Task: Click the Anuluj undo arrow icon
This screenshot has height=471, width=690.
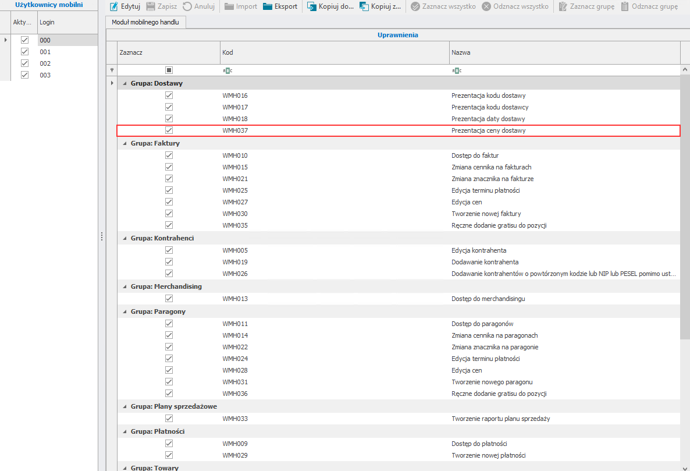Action: 187,6
